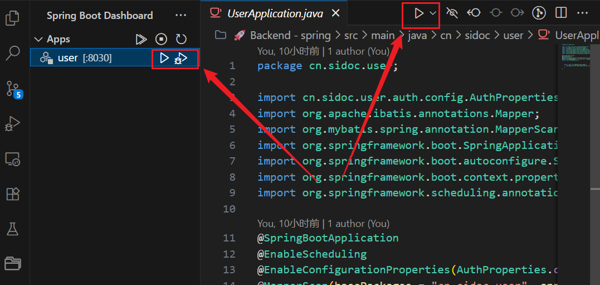Viewport: 600px width, 285px height.
Task: Open the Testing flask view
Action: tap(13, 229)
